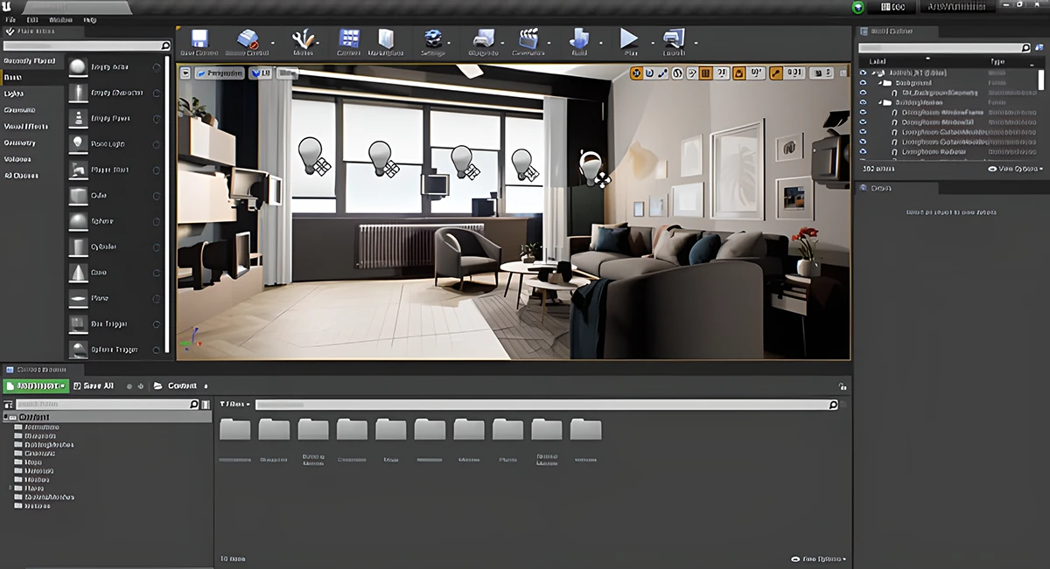Click the Save All button

coord(94,385)
